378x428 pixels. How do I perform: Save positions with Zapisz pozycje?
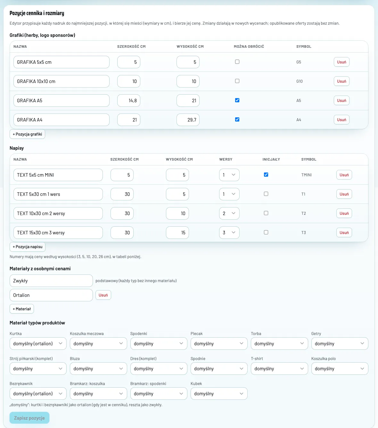click(29, 418)
